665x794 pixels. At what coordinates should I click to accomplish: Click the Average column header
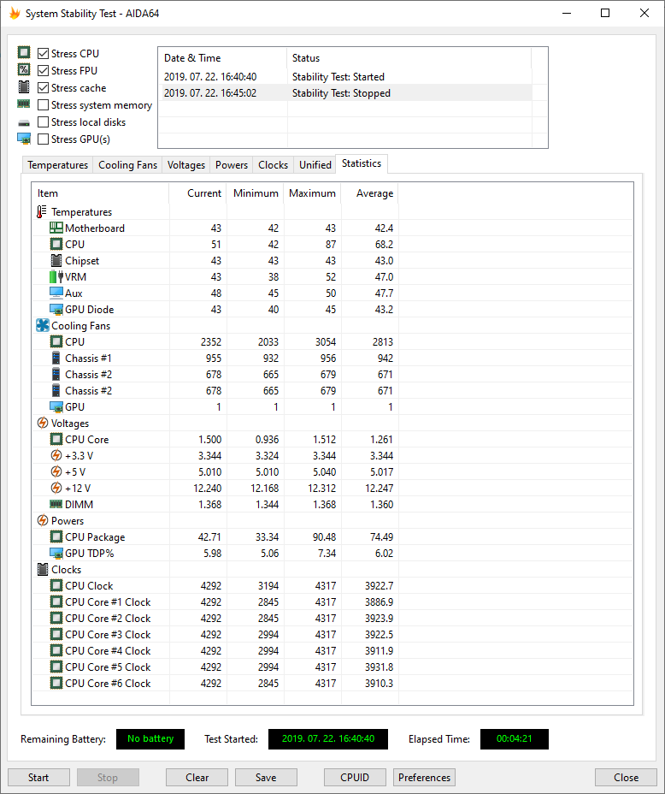point(370,193)
